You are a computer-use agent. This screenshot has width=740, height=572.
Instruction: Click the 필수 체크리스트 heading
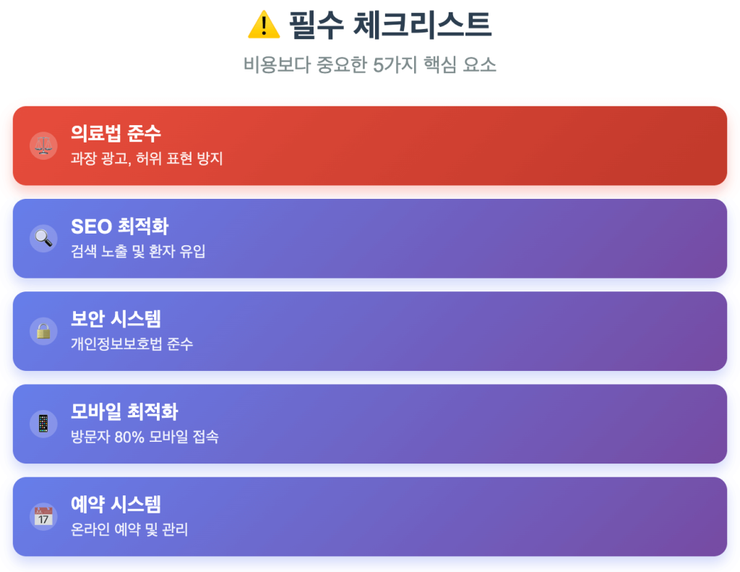coord(390,25)
